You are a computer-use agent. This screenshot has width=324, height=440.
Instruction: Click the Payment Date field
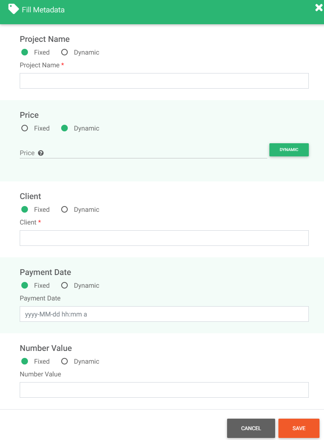click(164, 314)
